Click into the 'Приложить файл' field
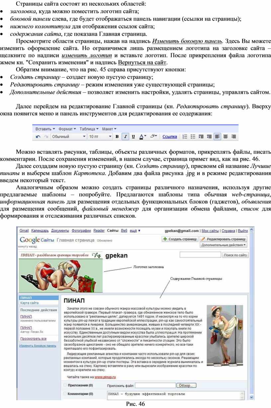The width and height of the screenshot is (271, 408). (155, 385)
